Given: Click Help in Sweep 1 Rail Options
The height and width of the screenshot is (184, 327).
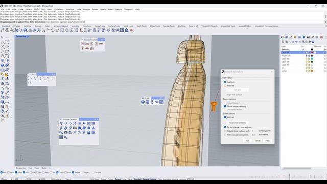Looking at the screenshot, I should pyautogui.click(x=268, y=141).
